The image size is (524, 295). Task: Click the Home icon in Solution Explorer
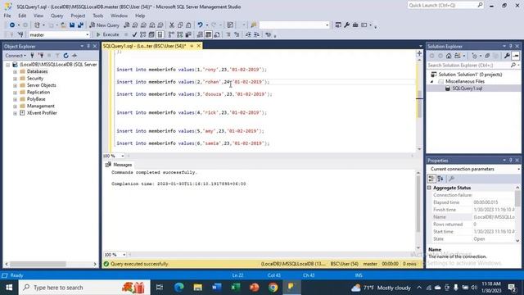click(x=449, y=56)
